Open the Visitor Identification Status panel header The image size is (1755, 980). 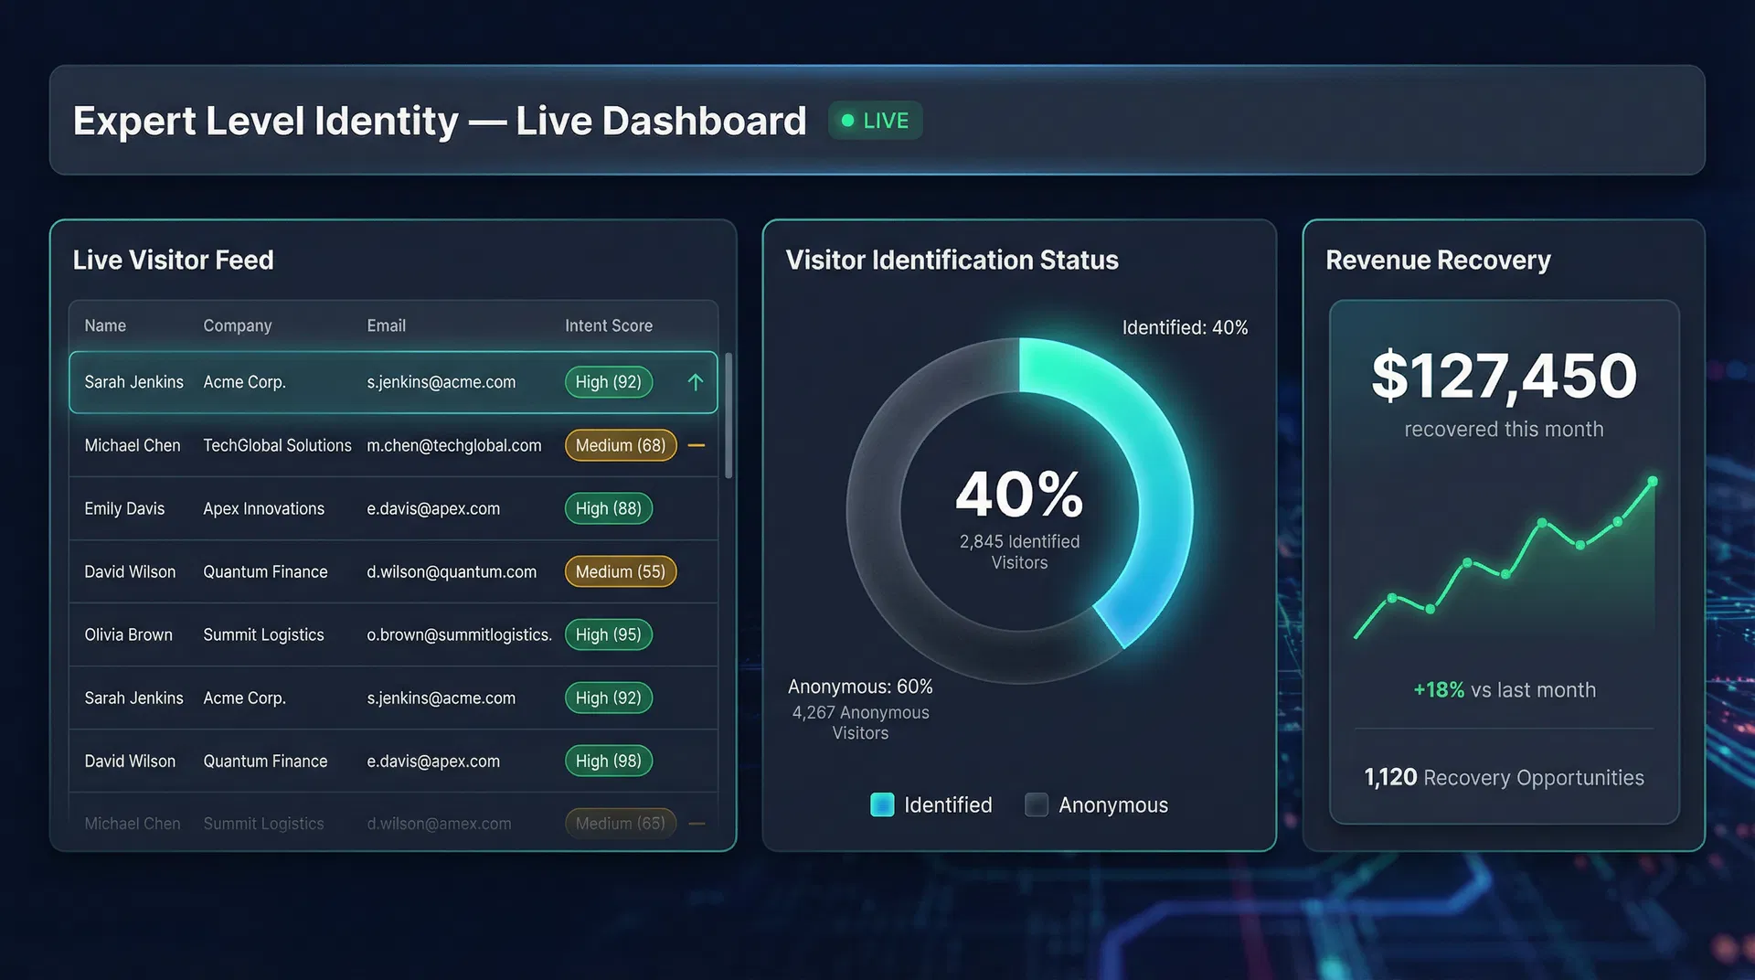(952, 260)
